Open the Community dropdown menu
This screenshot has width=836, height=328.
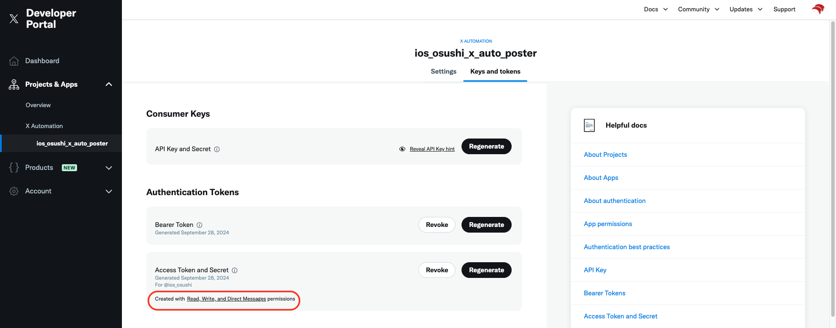[698, 9]
